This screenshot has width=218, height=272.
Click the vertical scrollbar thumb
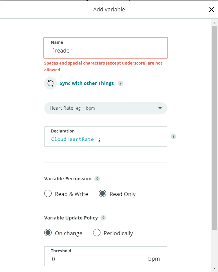coord(214,127)
